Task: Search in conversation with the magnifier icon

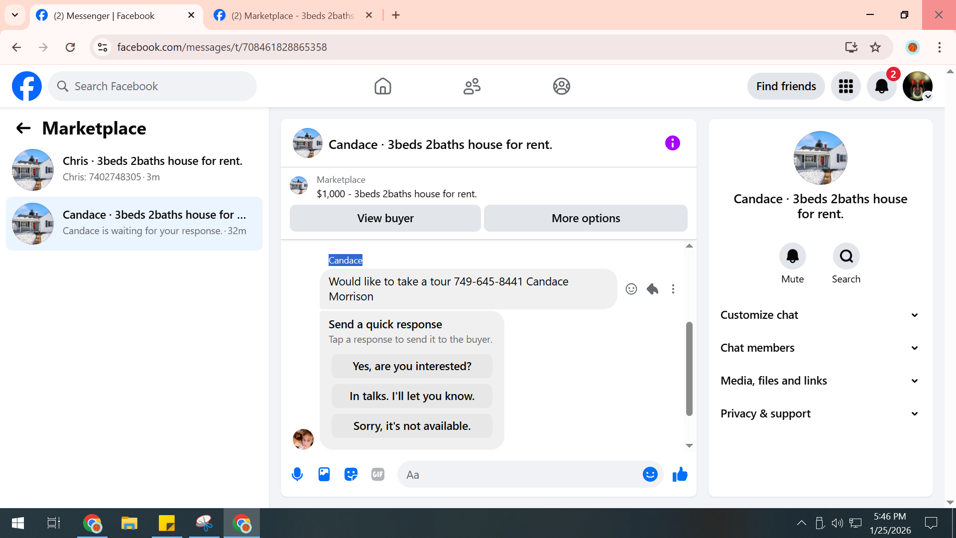Action: 846,256
